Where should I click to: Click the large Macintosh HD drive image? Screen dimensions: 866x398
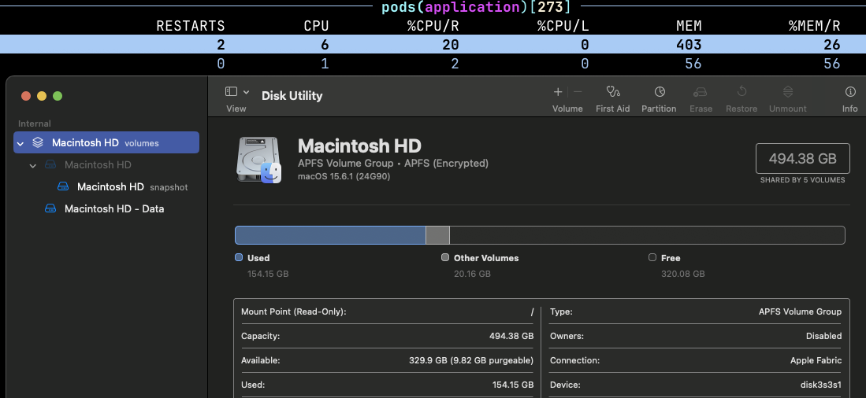pos(259,160)
